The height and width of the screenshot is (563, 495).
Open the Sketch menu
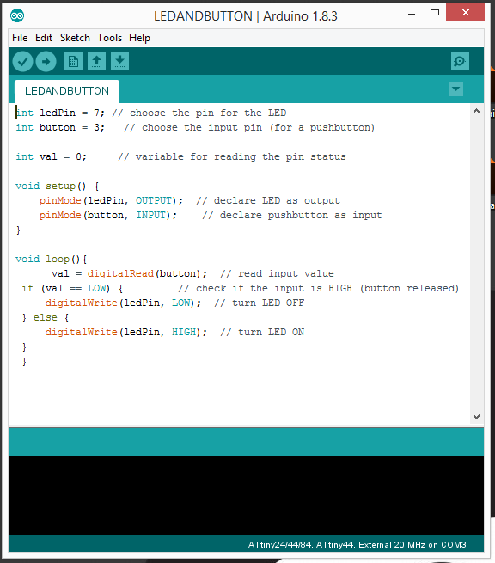(x=75, y=38)
